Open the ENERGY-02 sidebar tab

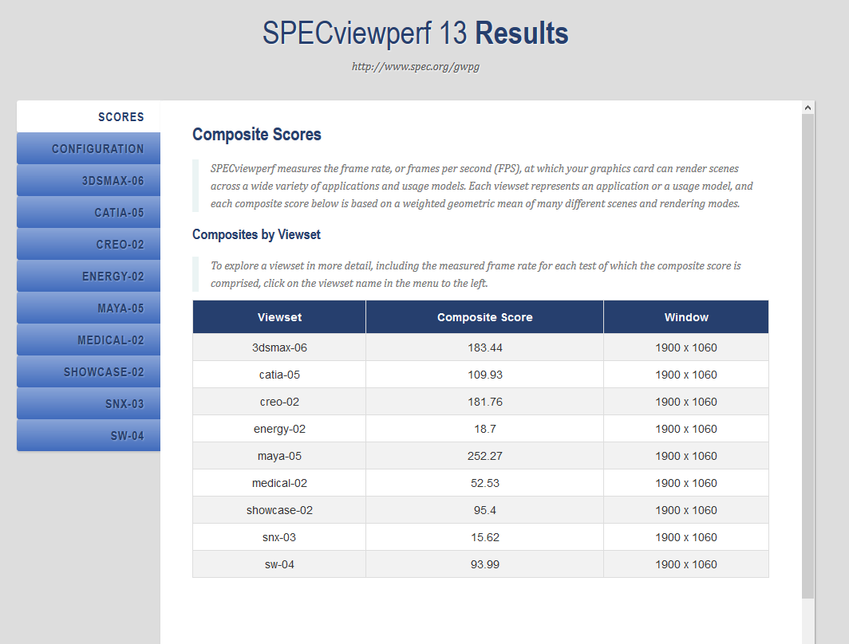(113, 277)
